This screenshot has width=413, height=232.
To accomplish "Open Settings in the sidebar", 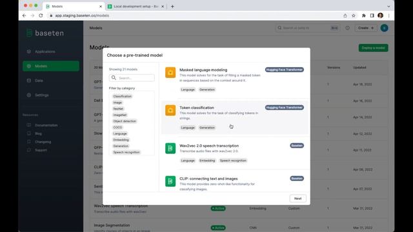I will click(x=50, y=95).
